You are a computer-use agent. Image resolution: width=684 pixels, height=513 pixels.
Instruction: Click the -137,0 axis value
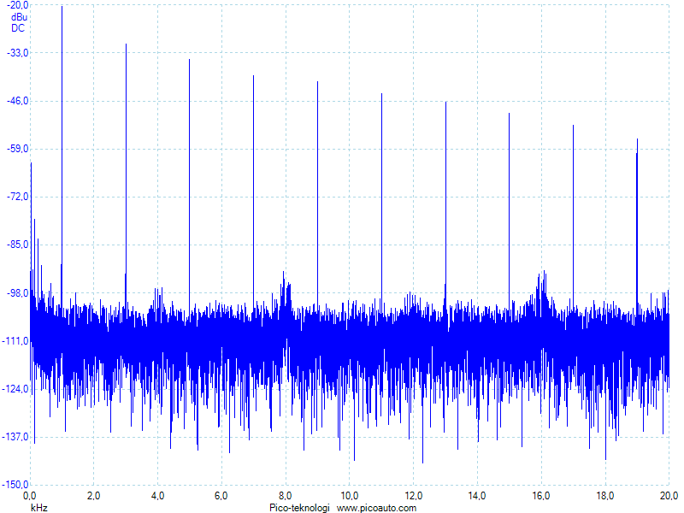15,437
